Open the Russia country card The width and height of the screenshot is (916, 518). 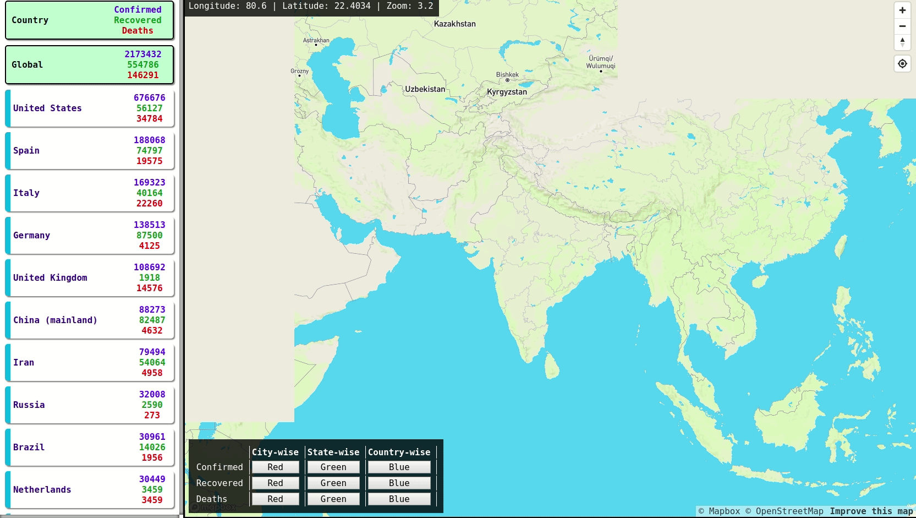(90, 405)
